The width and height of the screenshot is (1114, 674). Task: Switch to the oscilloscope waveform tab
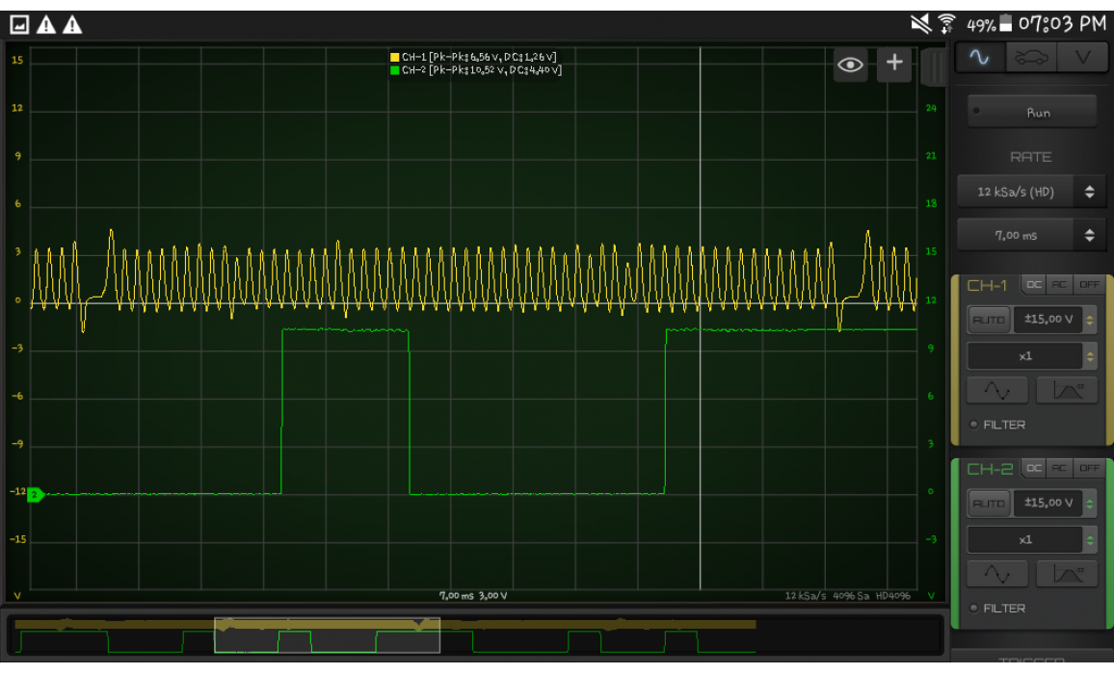(979, 58)
